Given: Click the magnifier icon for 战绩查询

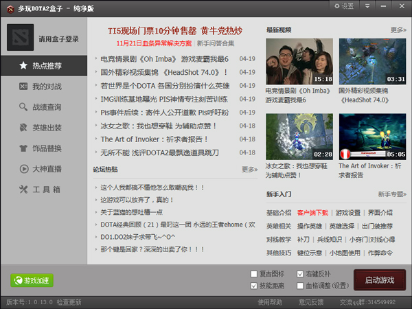Looking at the screenshot, I should [x=23, y=107].
